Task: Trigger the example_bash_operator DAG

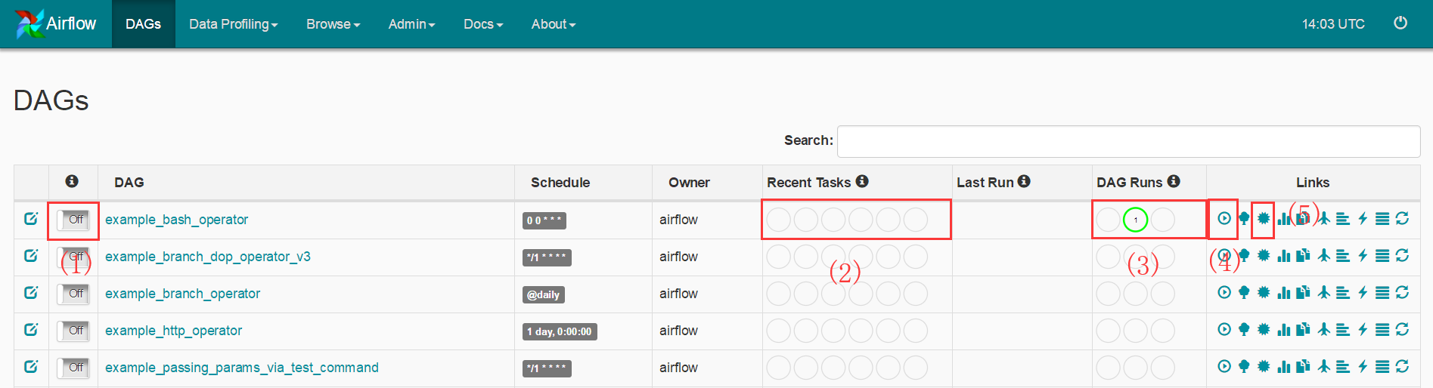Action: (1224, 219)
